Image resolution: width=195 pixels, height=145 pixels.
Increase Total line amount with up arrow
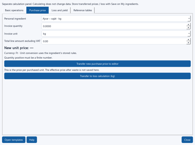tap(188, 39)
